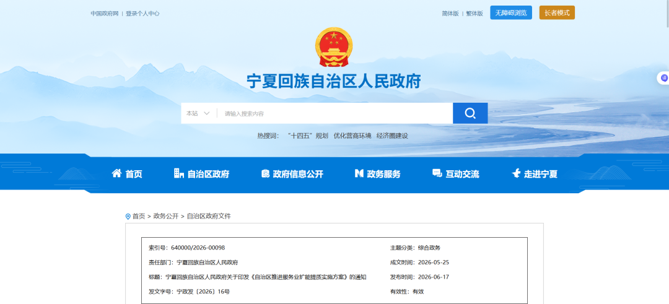Click the 成文时间 value 2026-05-25

pos(434,263)
